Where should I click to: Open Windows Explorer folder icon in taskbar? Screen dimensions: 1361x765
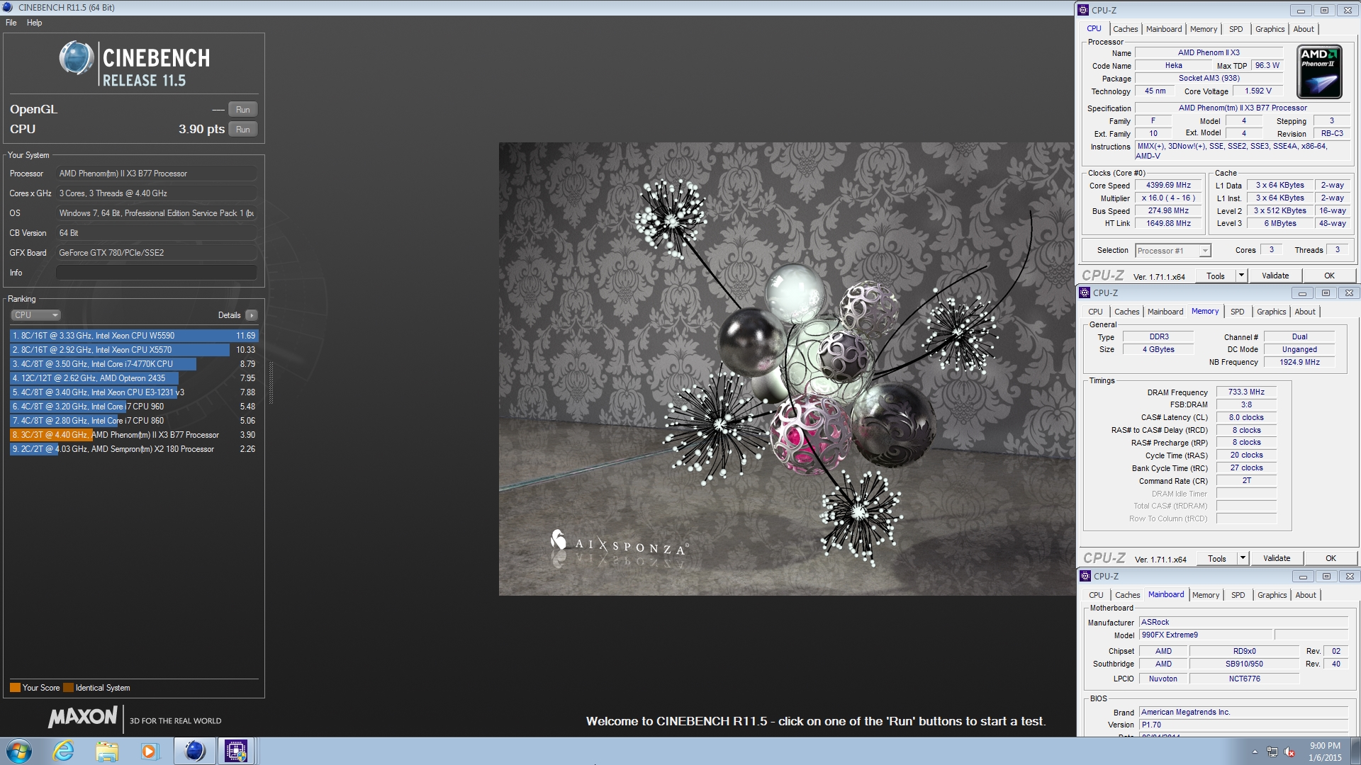107,751
